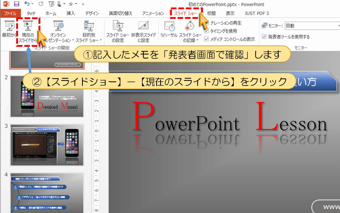Click the star icon in quick access toolbar
The height and width of the screenshot is (213, 340).
[71, 4]
